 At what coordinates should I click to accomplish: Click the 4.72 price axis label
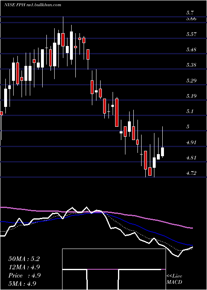coord(191,173)
